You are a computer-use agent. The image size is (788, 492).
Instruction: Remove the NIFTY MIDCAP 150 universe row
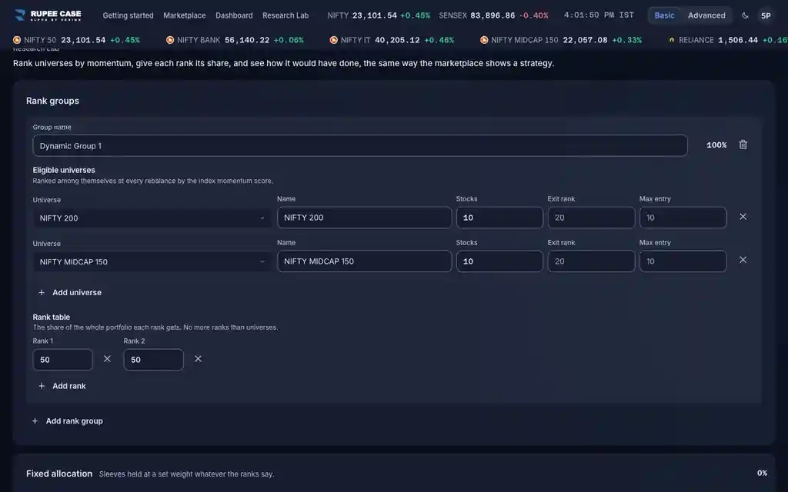(x=743, y=260)
